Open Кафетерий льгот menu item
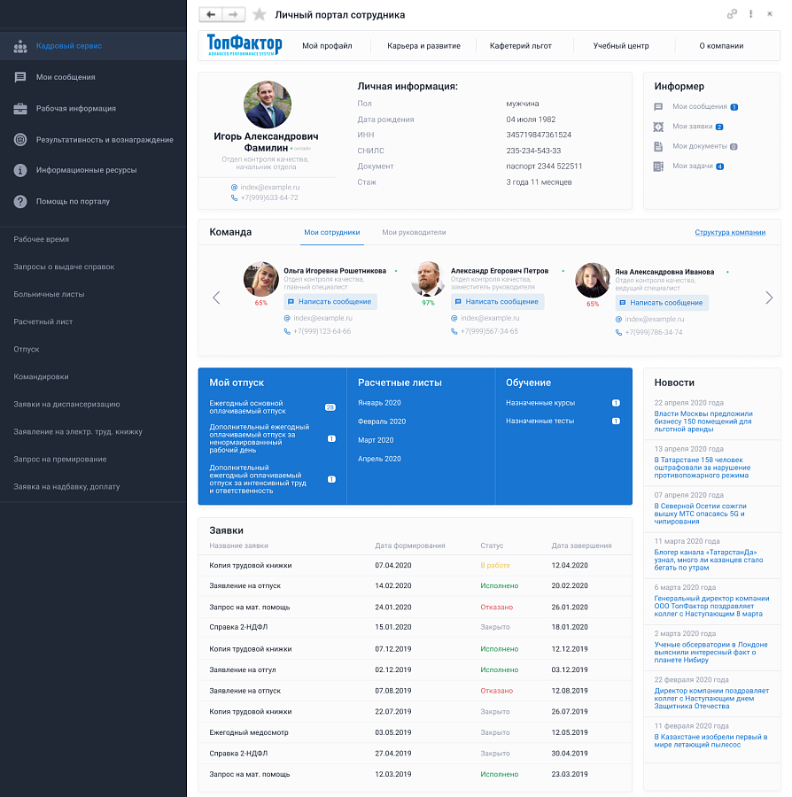 pos(521,46)
